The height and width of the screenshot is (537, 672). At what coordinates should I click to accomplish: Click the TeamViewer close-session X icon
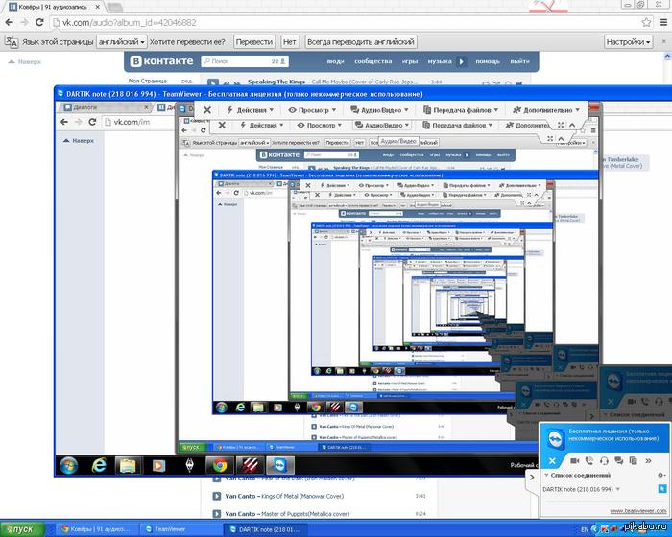pyautogui.click(x=207, y=110)
